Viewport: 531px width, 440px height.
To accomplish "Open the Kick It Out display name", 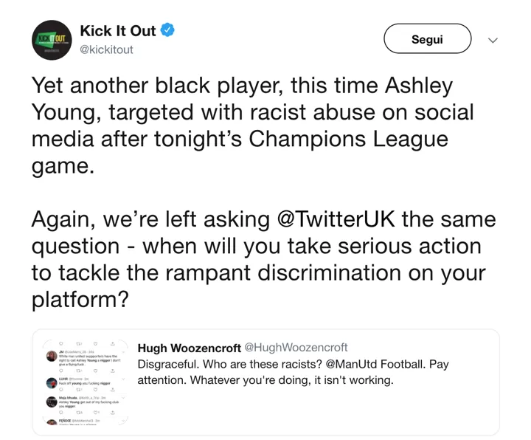I will (x=118, y=31).
